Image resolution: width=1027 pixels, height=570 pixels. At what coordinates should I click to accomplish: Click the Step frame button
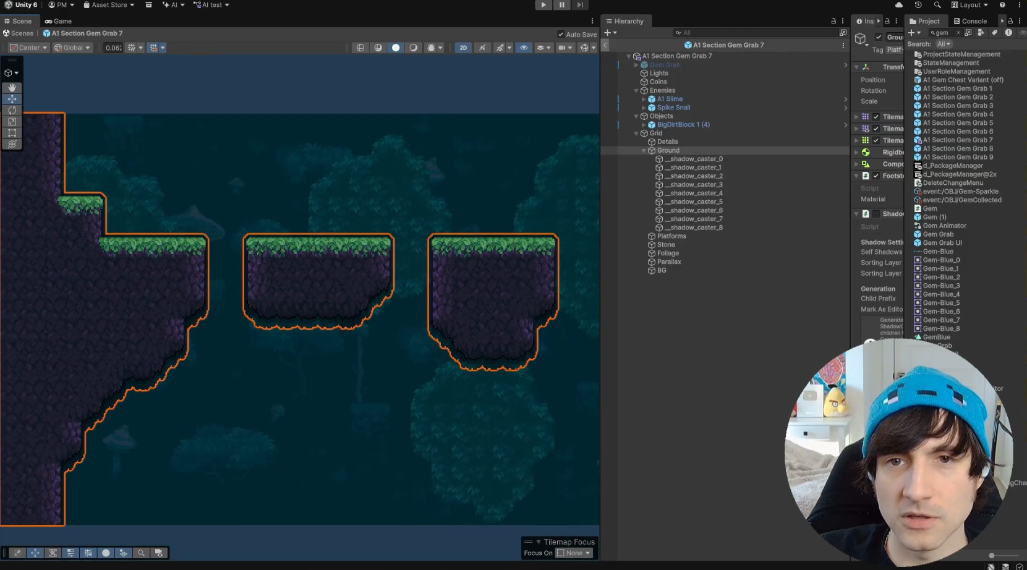tap(579, 5)
